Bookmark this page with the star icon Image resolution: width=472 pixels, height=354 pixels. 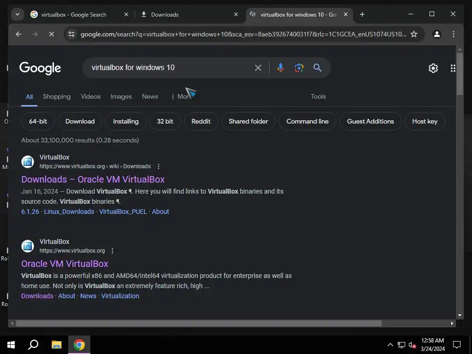pyautogui.click(x=414, y=34)
